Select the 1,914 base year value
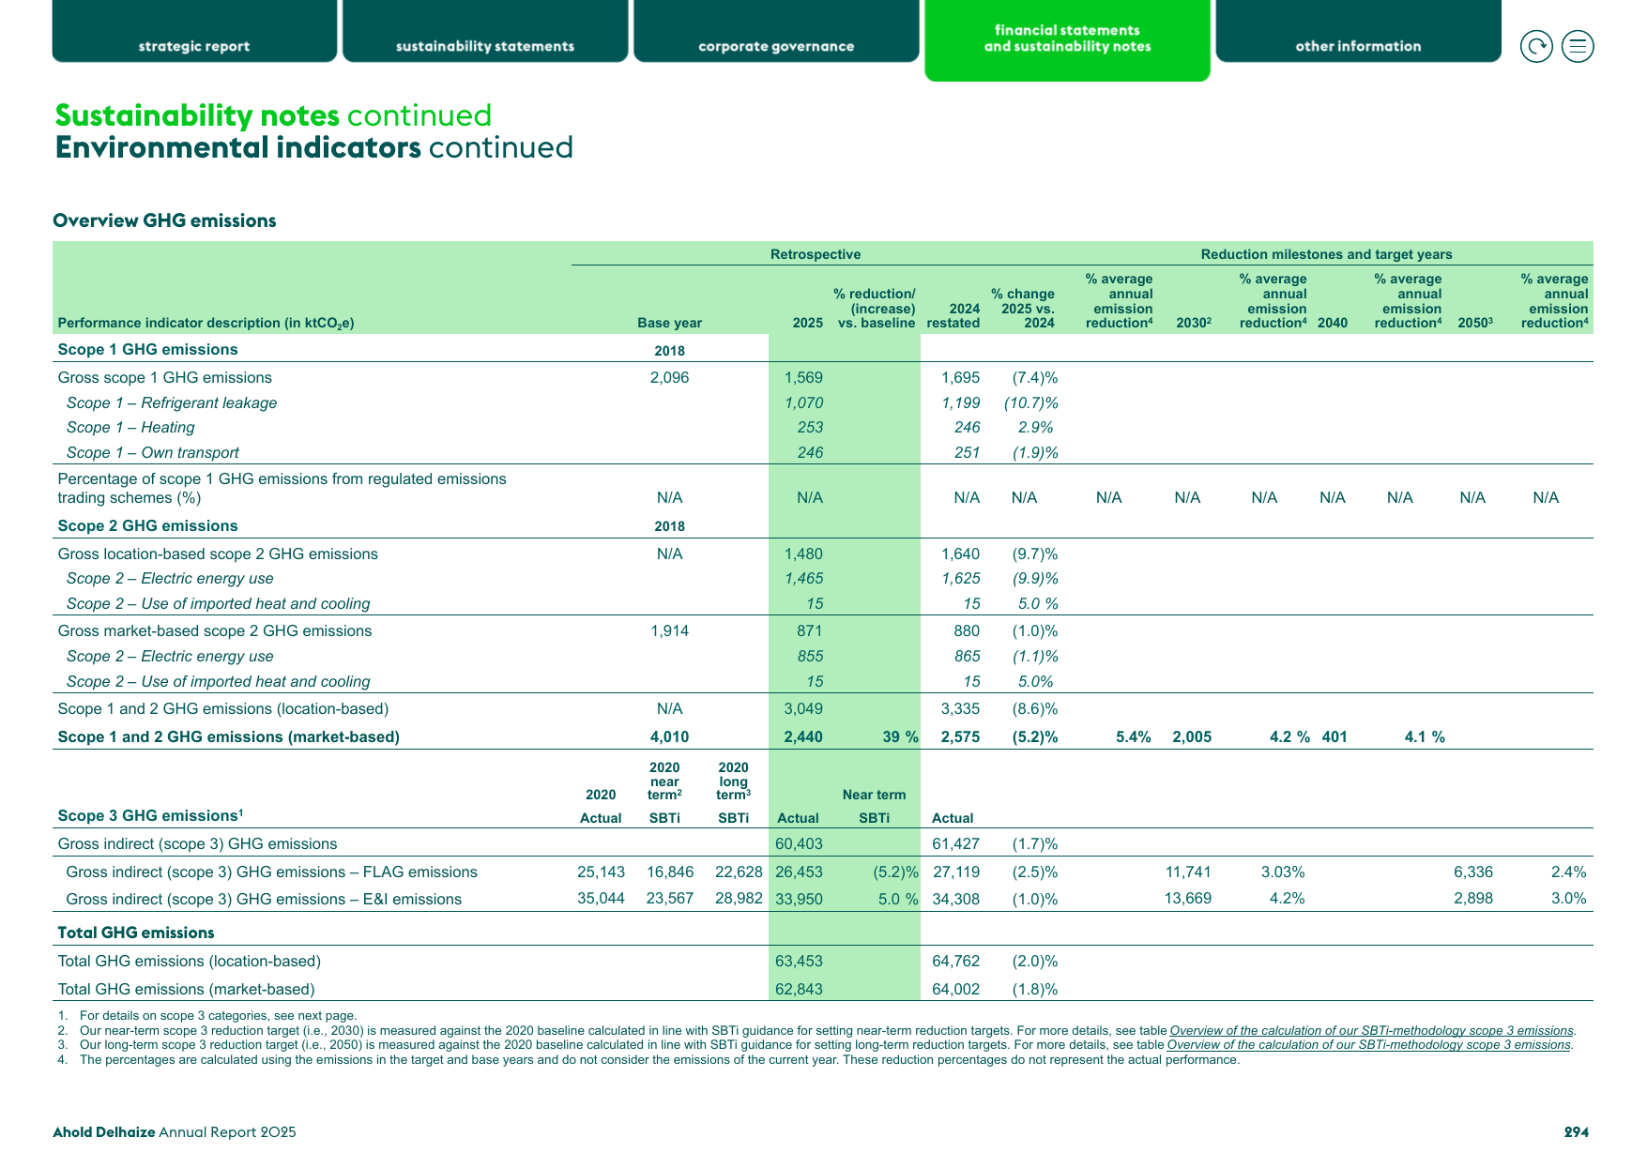Viewport: 1647px width, 1168px height. click(669, 630)
